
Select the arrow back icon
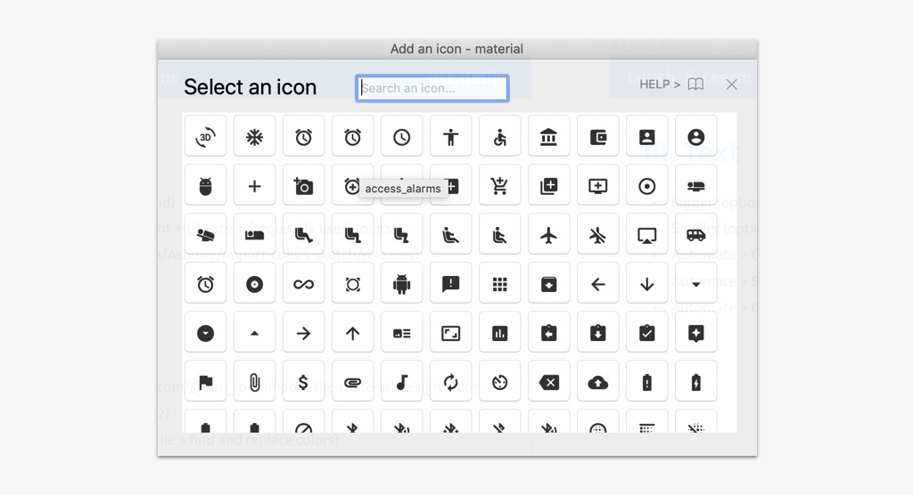(598, 284)
